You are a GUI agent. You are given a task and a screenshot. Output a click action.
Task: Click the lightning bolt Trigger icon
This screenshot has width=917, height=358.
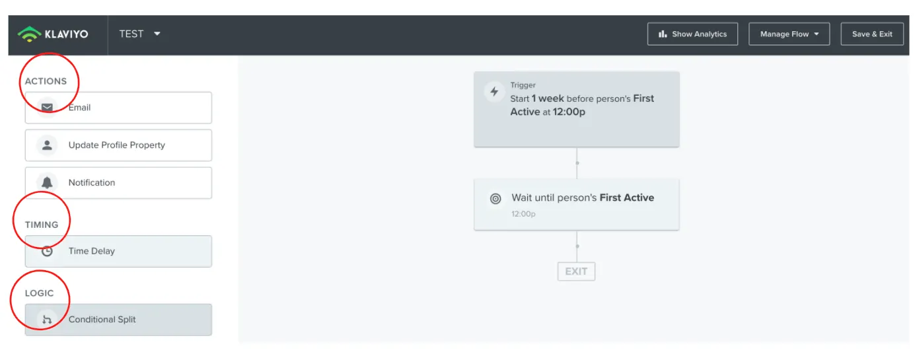(494, 92)
